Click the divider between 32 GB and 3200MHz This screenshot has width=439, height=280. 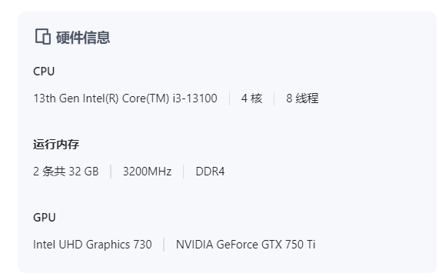(x=111, y=172)
